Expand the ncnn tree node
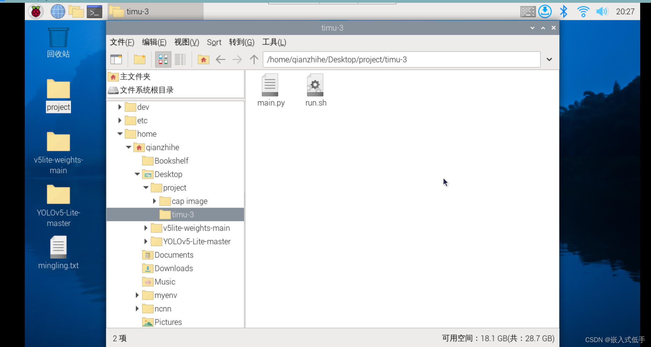 click(x=137, y=309)
